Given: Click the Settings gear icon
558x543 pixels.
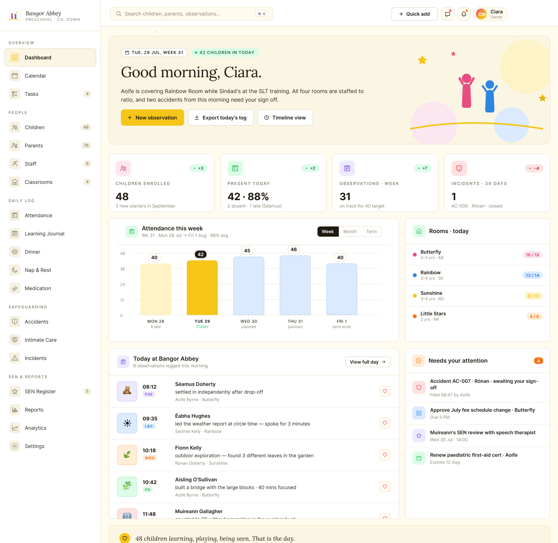Looking at the screenshot, I should coord(15,446).
